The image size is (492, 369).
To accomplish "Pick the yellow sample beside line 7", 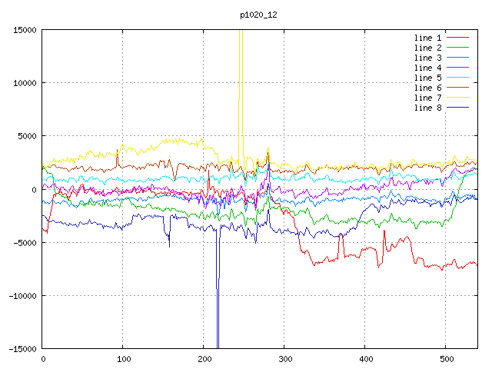I will click(457, 98).
